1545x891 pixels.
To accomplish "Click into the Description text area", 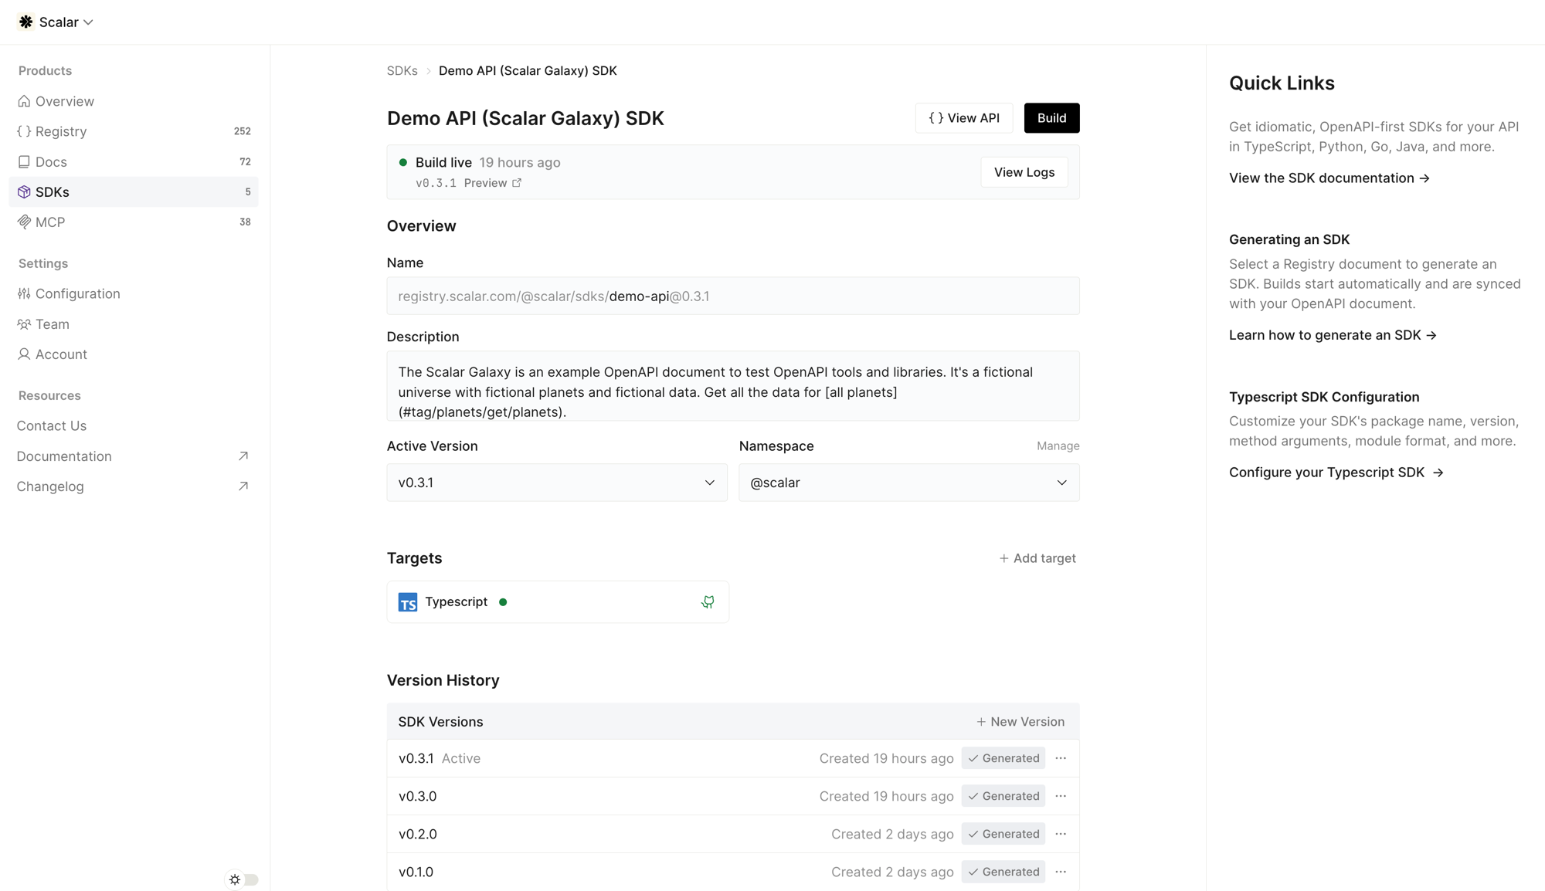I will (x=733, y=386).
